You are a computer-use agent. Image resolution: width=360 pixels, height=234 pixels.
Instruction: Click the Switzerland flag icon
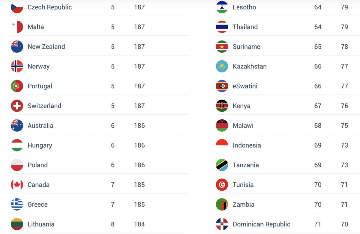click(x=17, y=106)
